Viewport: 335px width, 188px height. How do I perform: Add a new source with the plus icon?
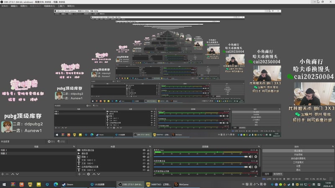coord(79,174)
